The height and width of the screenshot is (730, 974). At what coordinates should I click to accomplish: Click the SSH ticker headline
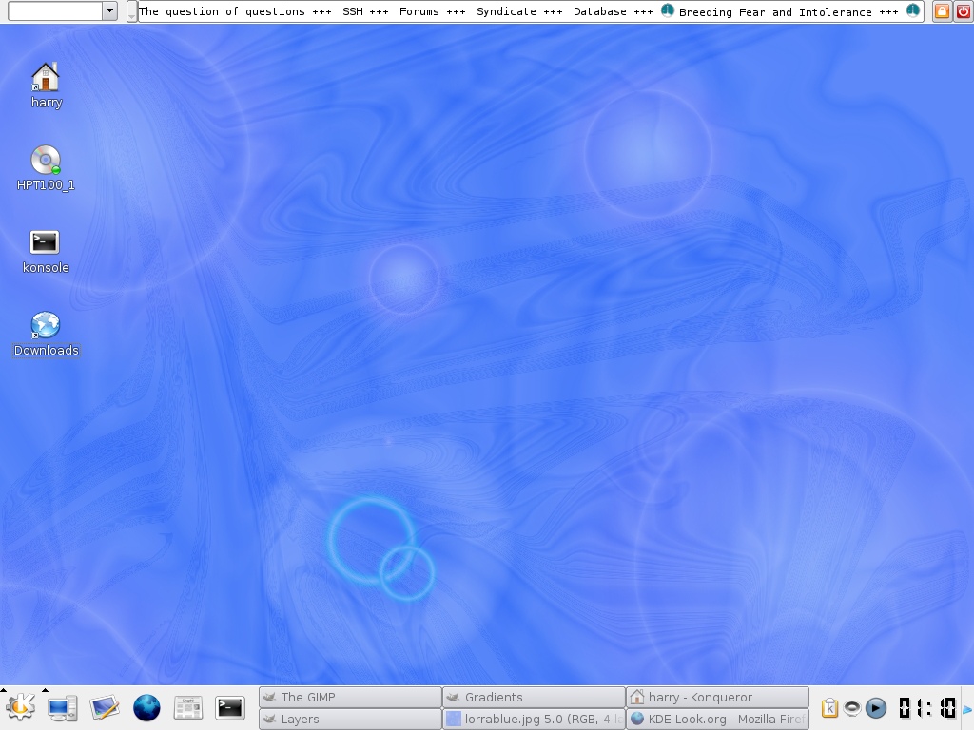pyautogui.click(x=353, y=11)
